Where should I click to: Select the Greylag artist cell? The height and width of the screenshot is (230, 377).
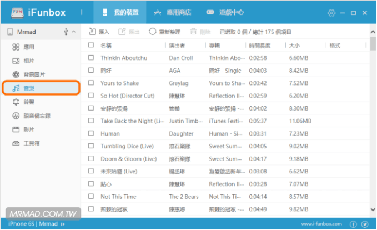click(x=179, y=83)
